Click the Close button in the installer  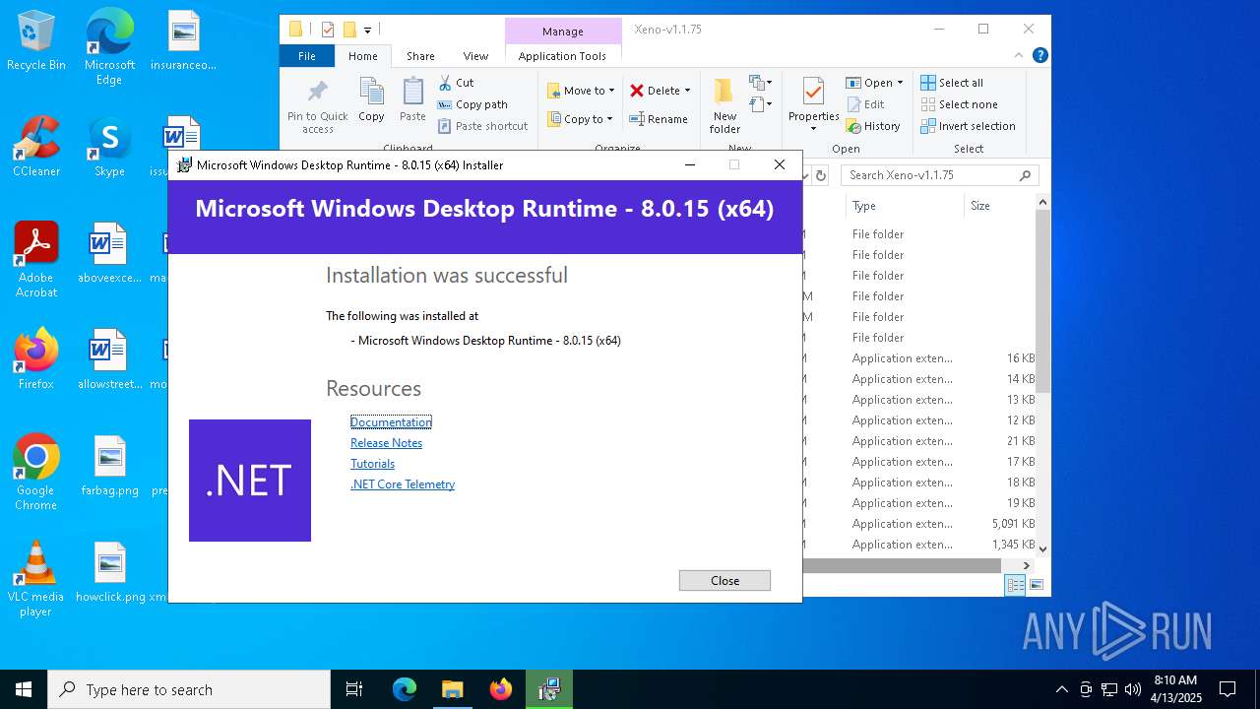pyautogui.click(x=724, y=581)
